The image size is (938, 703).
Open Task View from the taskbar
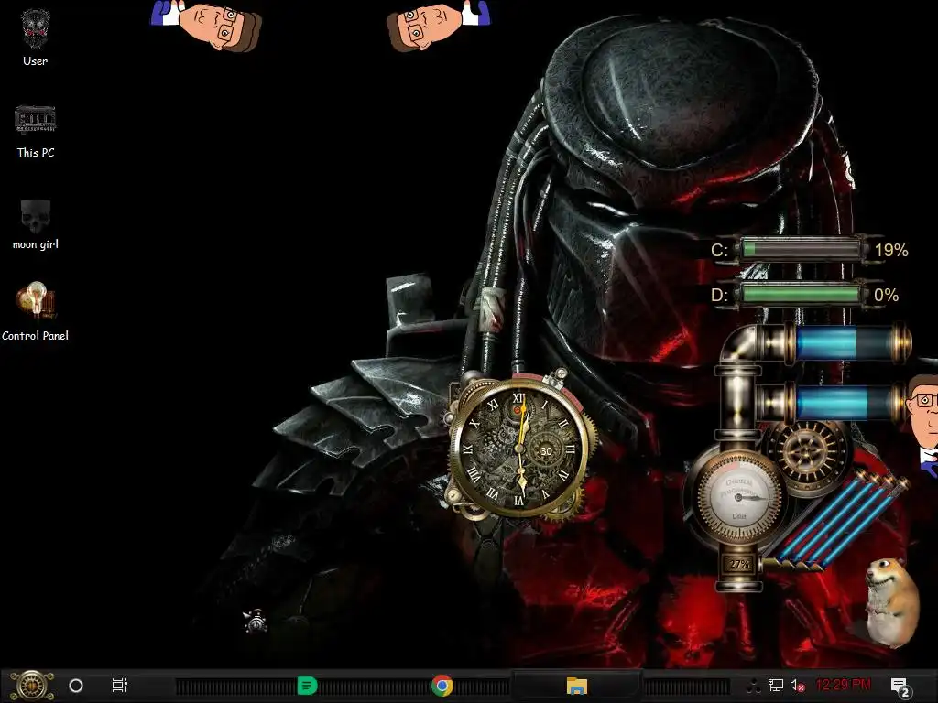coord(120,685)
